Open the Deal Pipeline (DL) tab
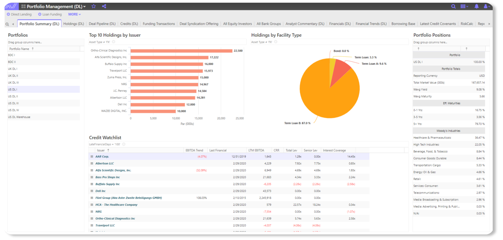503x240 pixels. tap(102, 24)
